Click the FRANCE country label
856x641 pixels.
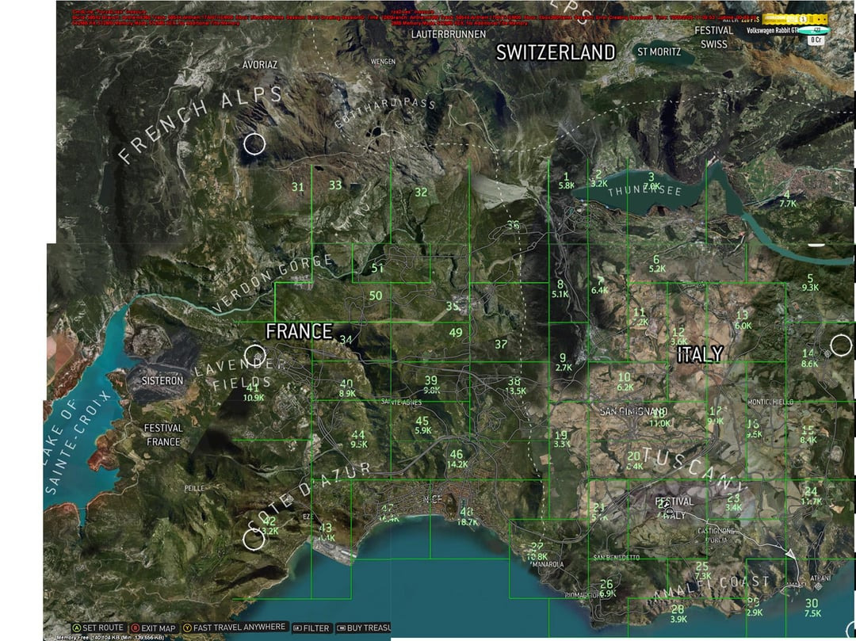point(299,331)
